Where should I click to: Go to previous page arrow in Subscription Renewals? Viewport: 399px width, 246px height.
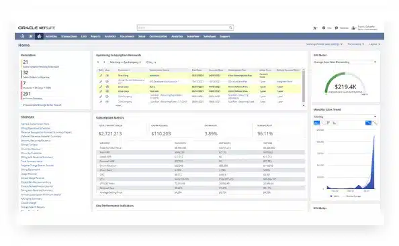(98, 62)
